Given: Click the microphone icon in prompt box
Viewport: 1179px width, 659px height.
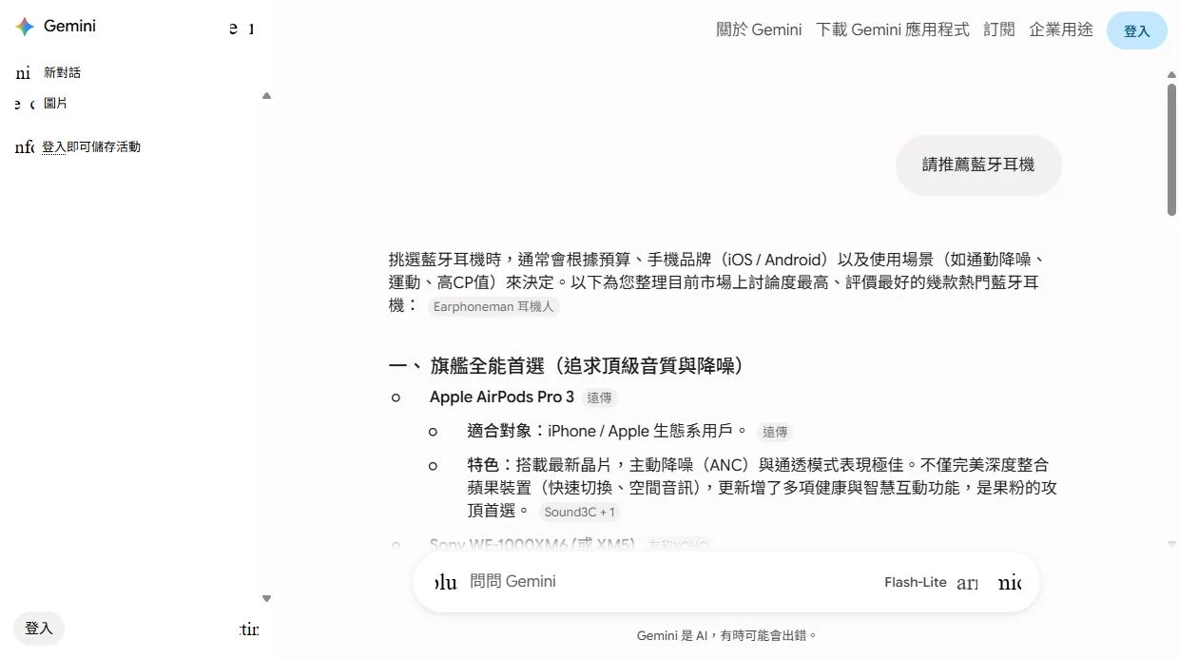Looking at the screenshot, I should pyautogui.click(x=1010, y=582).
